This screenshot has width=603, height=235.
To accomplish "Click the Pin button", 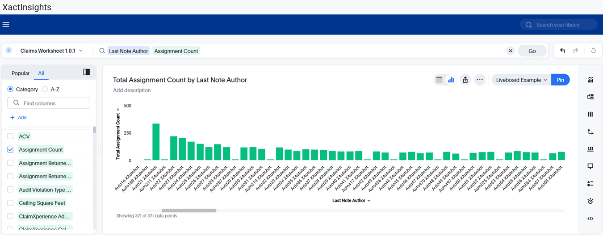I will pos(561,80).
